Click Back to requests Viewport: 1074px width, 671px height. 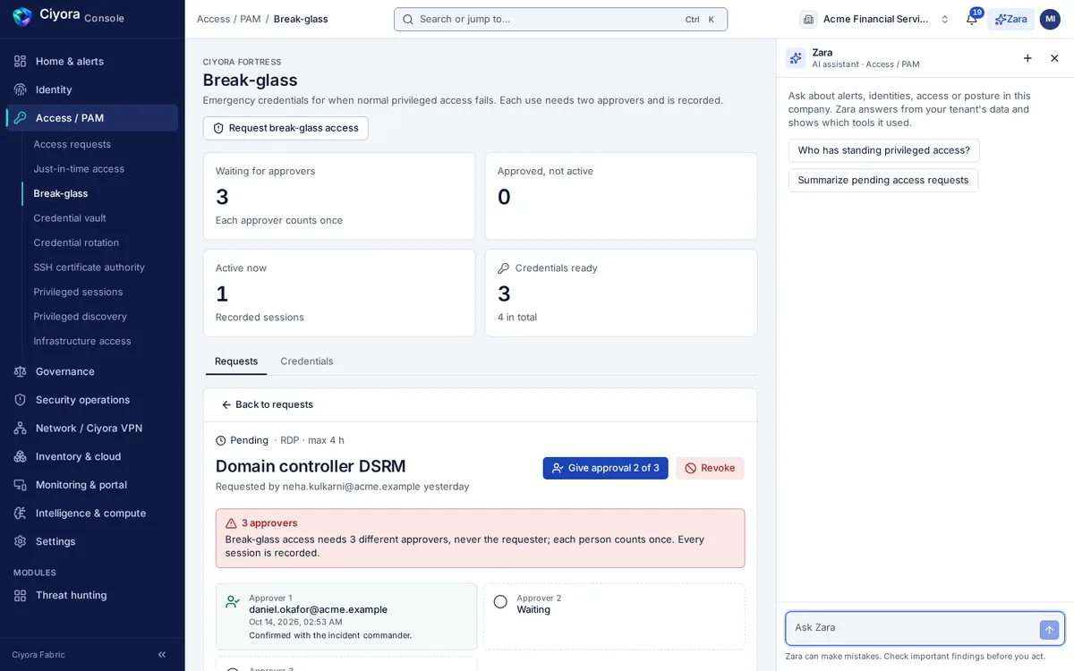pos(267,404)
